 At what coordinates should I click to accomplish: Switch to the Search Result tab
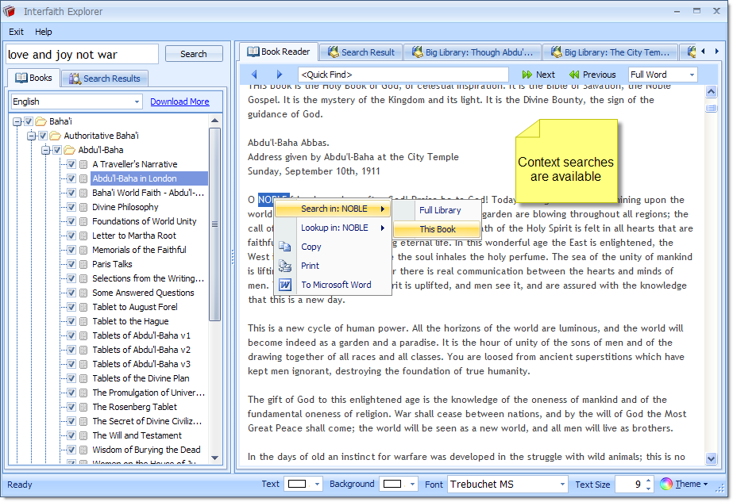[x=361, y=52]
